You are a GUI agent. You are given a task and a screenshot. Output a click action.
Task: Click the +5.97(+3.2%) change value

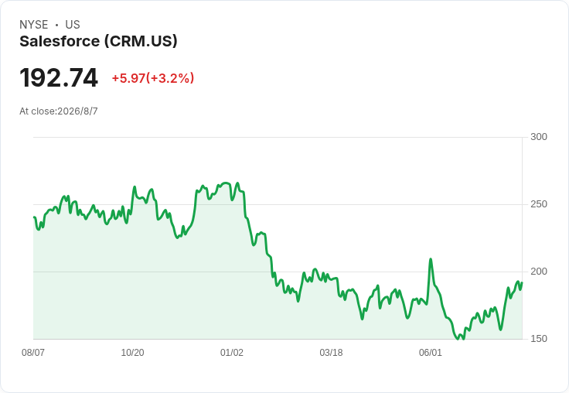(x=153, y=78)
